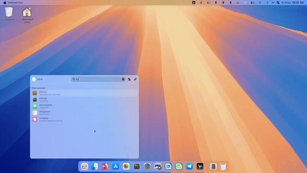The height and width of the screenshot is (173, 307).
Task: Open the gray gear settings icon in dock
Action: pos(147,167)
